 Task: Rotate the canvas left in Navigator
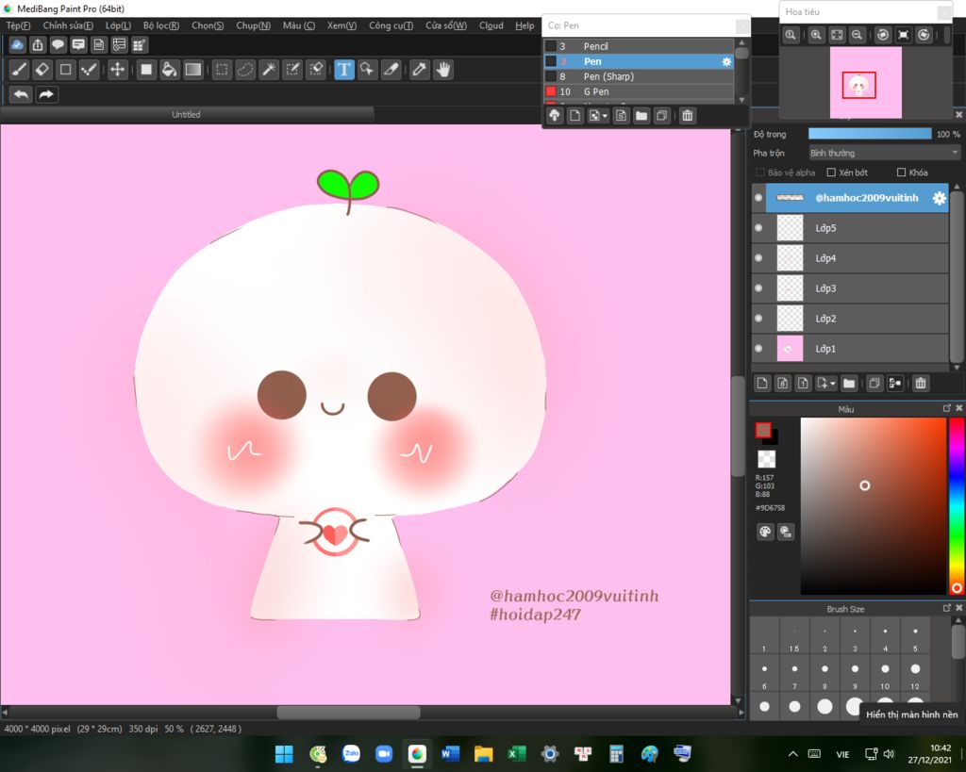883,35
